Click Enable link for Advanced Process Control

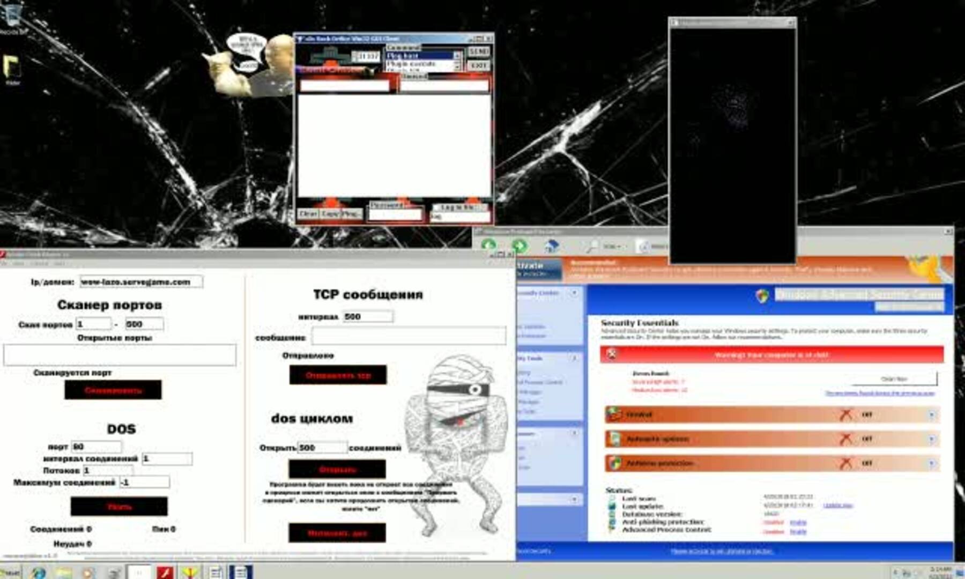(798, 531)
